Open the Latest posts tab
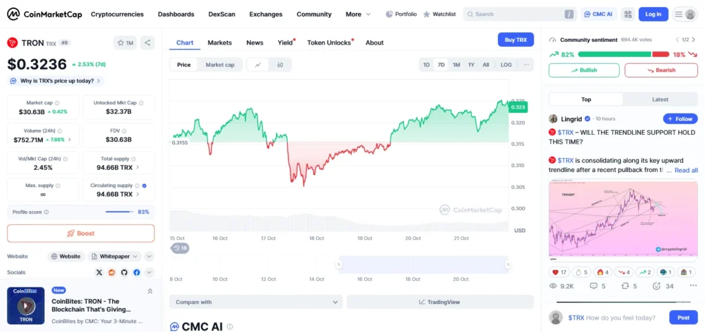Viewport: 705px width, 332px height. click(x=660, y=100)
